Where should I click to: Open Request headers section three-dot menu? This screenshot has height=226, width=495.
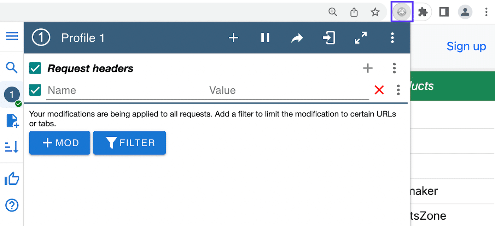(x=395, y=68)
